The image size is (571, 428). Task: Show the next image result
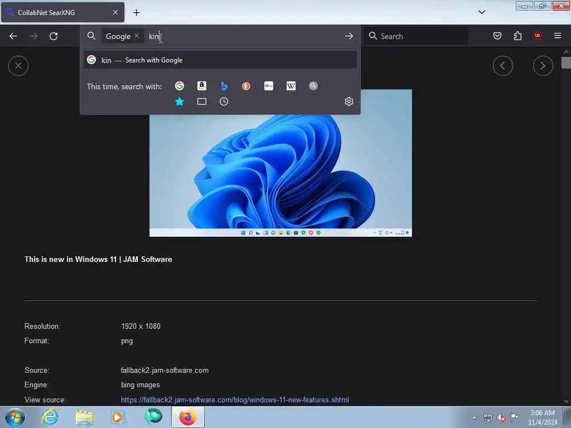point(543,66)
